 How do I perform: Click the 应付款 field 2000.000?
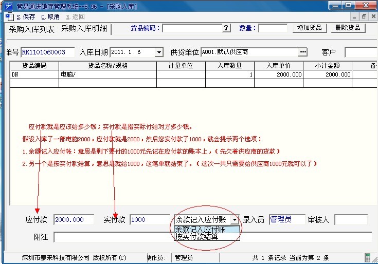[74, 219]
